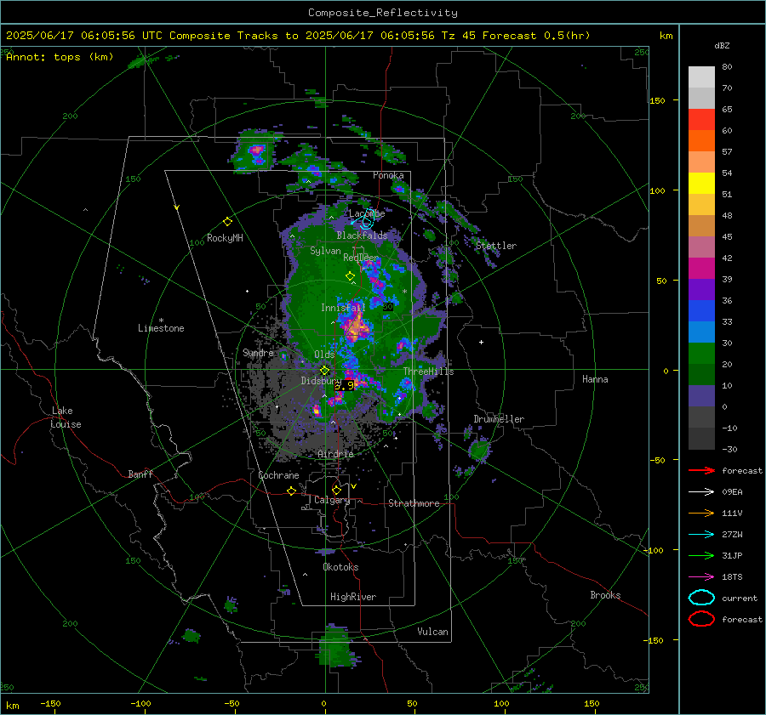Click the 'Ponoka' map label
Screen dimensions: 766x715
pos(388,175)
